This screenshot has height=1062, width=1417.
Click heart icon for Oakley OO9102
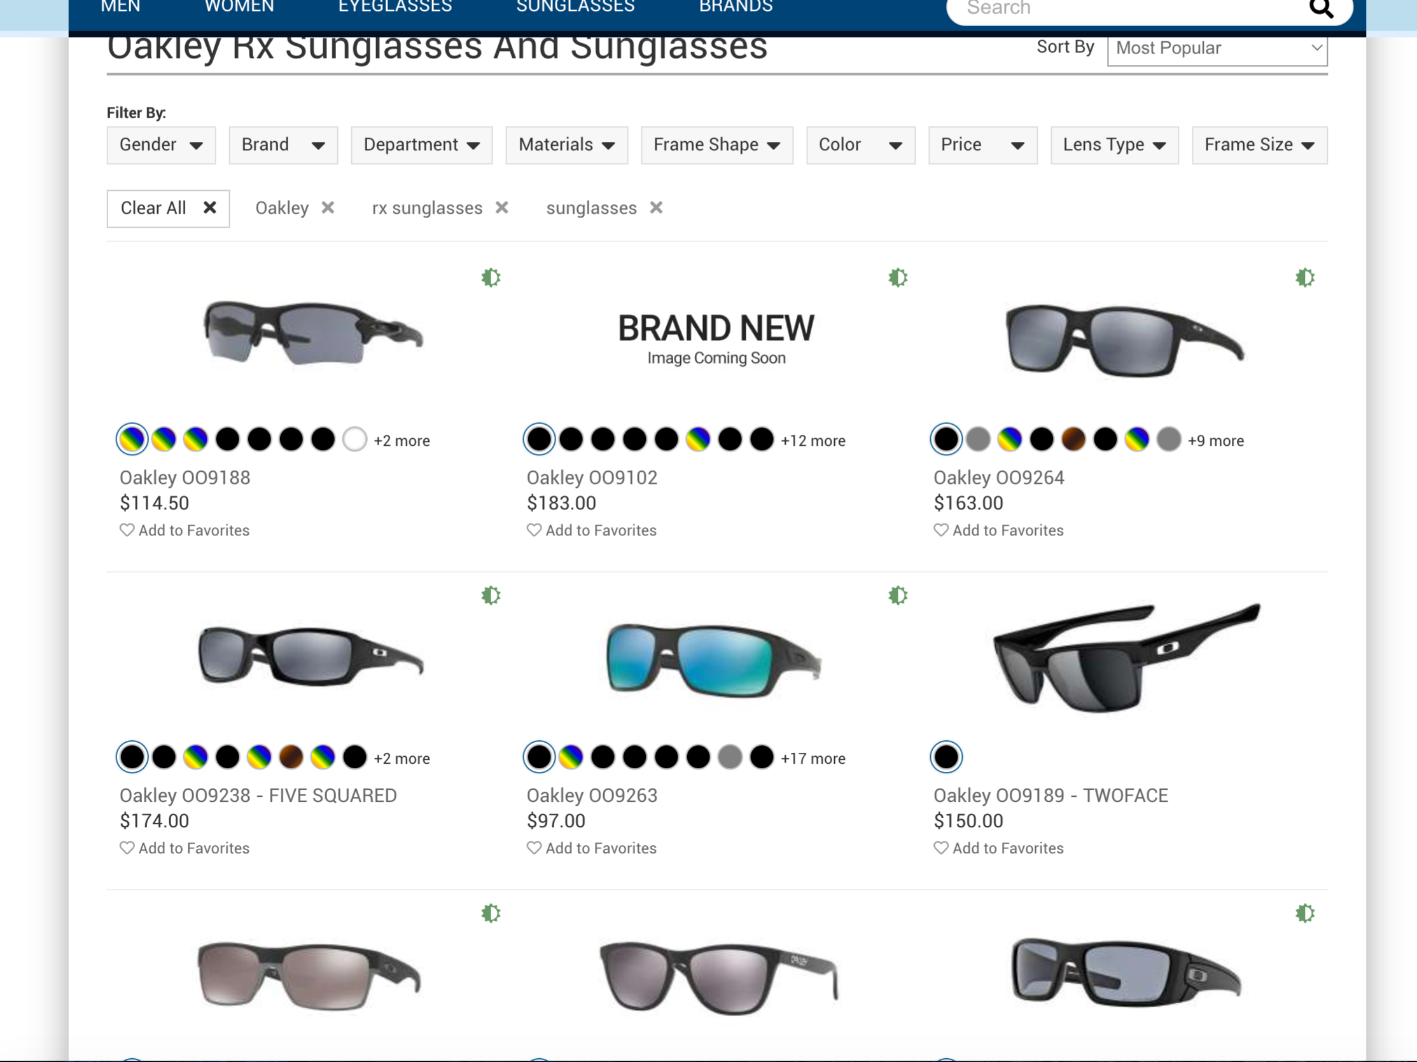(x=534, y=530)
